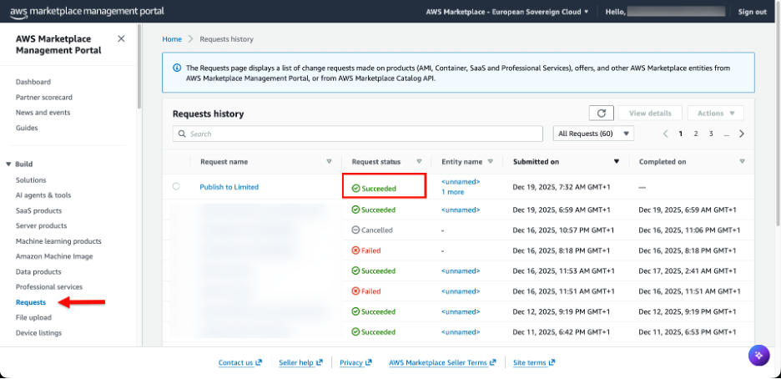Image resolution: width=781 pixels, height=379 pixels.
Task: Click the Requests history heading
Action: pos(209,114)
